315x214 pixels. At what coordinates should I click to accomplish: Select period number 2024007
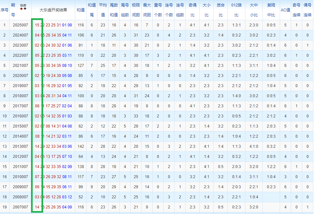point(20,35)
